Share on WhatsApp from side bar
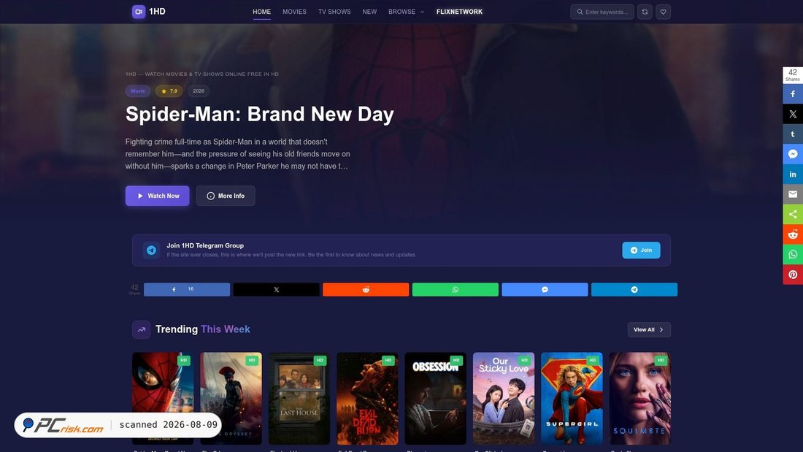The height and width of the screenshot is (452, 803). 793,254
